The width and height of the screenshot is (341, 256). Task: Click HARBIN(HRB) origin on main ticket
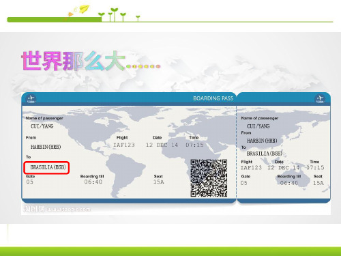(46, 147)
